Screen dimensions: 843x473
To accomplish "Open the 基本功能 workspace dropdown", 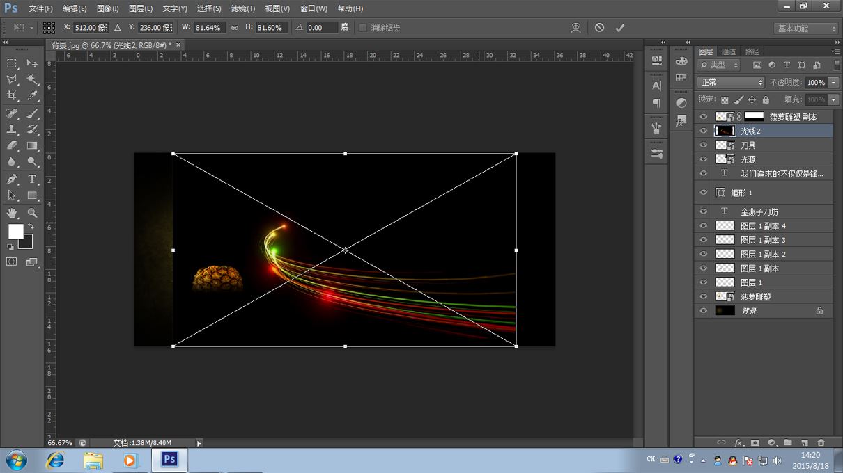I will (806, 29).
